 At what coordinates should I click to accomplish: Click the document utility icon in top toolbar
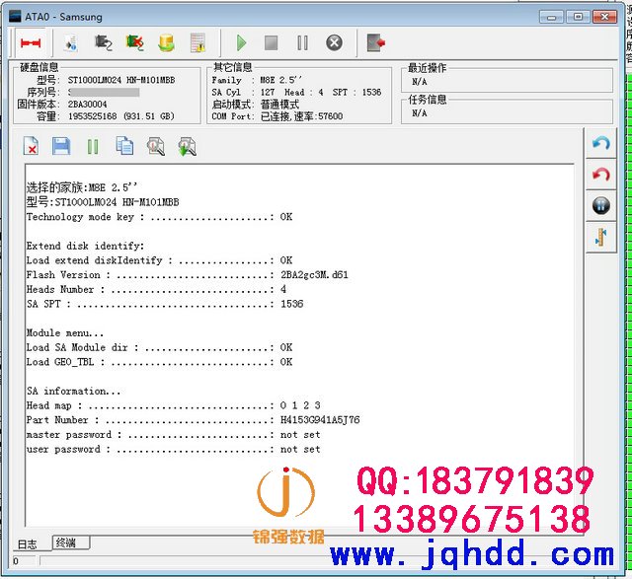click(72, 43)
